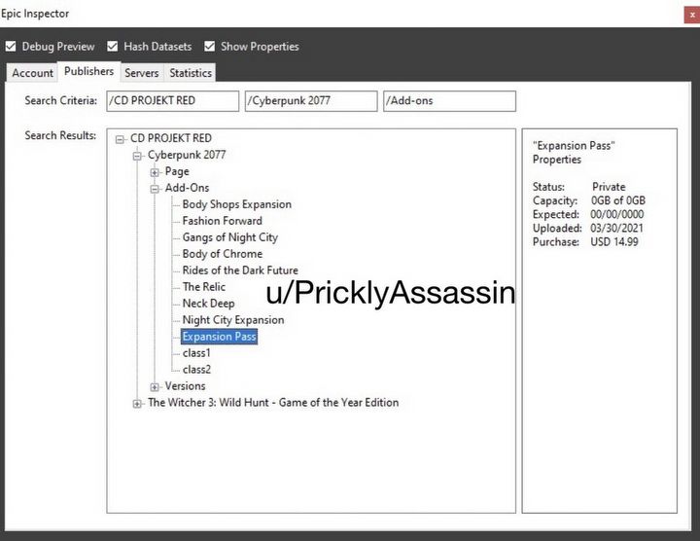Select Body Shops Expansion add-on

(236, 204)
